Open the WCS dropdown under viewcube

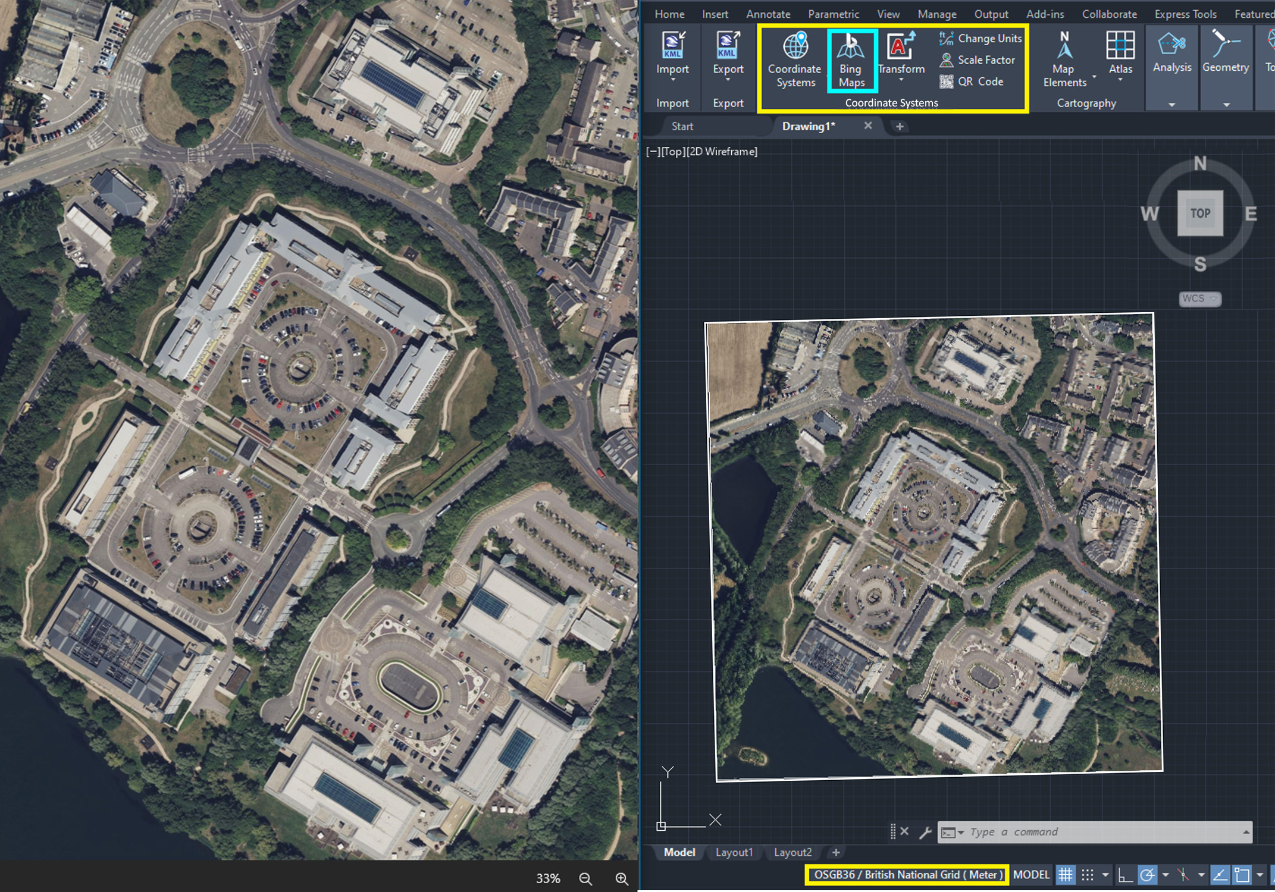[1200, 299]
